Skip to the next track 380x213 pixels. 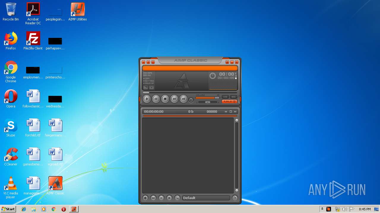pos(183,99)
